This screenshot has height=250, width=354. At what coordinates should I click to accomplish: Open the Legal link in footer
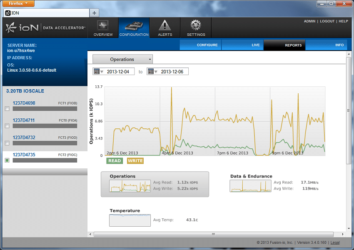335,242
